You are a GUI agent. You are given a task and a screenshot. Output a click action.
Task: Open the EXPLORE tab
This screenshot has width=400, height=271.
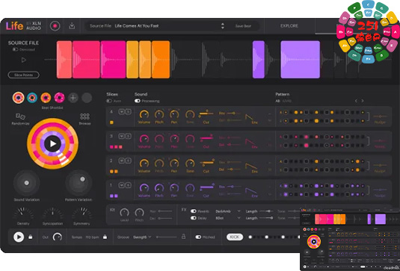[289, 26]
